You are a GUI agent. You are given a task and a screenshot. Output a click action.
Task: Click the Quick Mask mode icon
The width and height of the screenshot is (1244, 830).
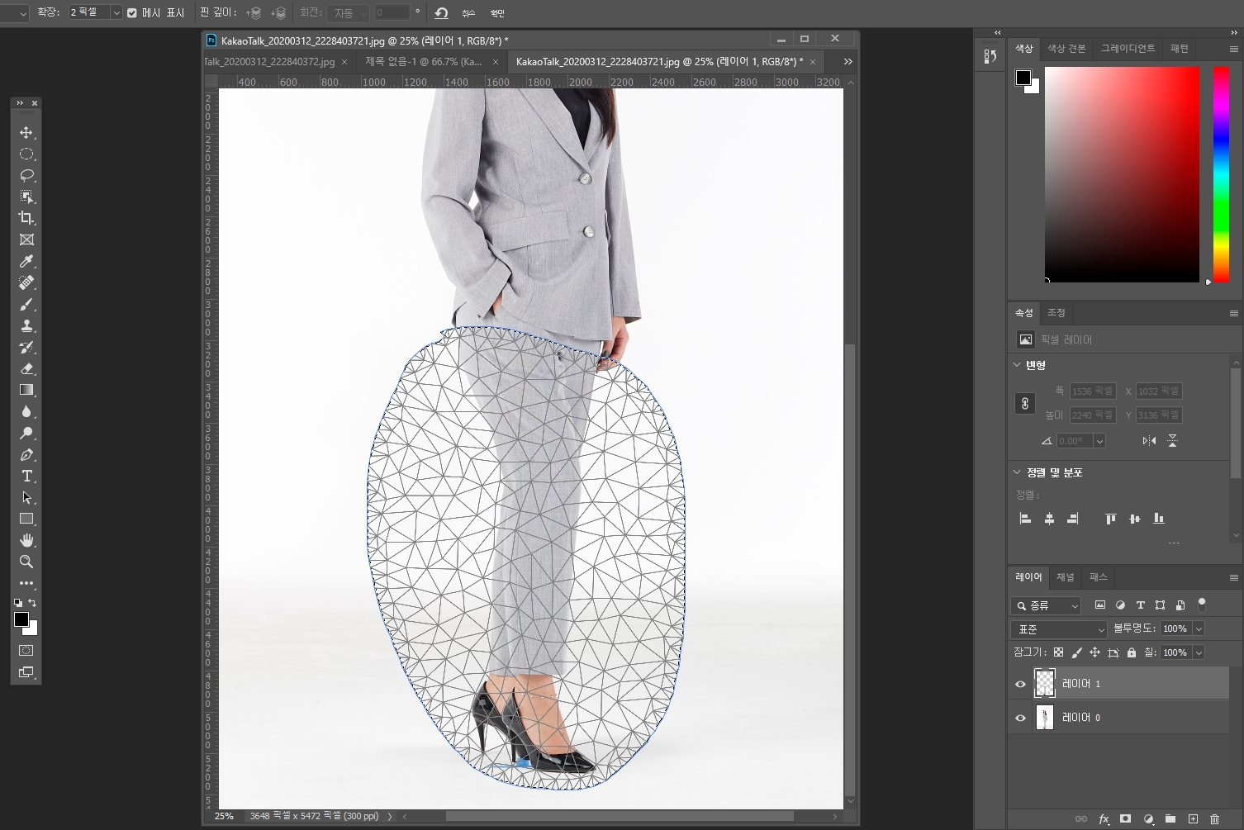point(26,651)
